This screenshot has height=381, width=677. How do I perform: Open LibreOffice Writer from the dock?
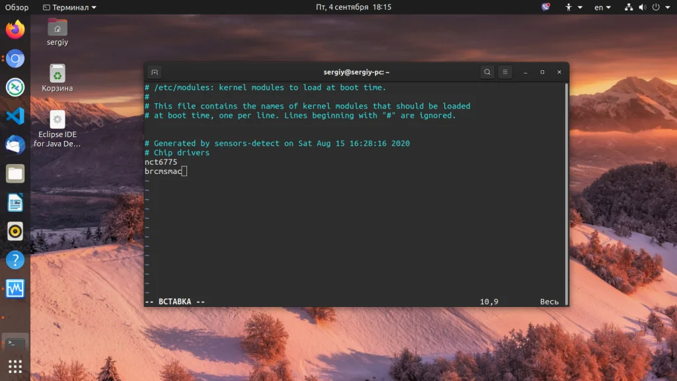15,202
